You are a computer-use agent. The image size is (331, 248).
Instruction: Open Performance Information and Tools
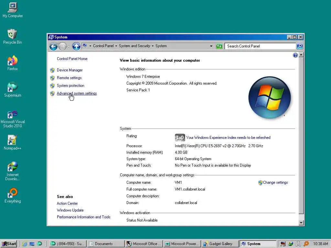tap(83, 217)
